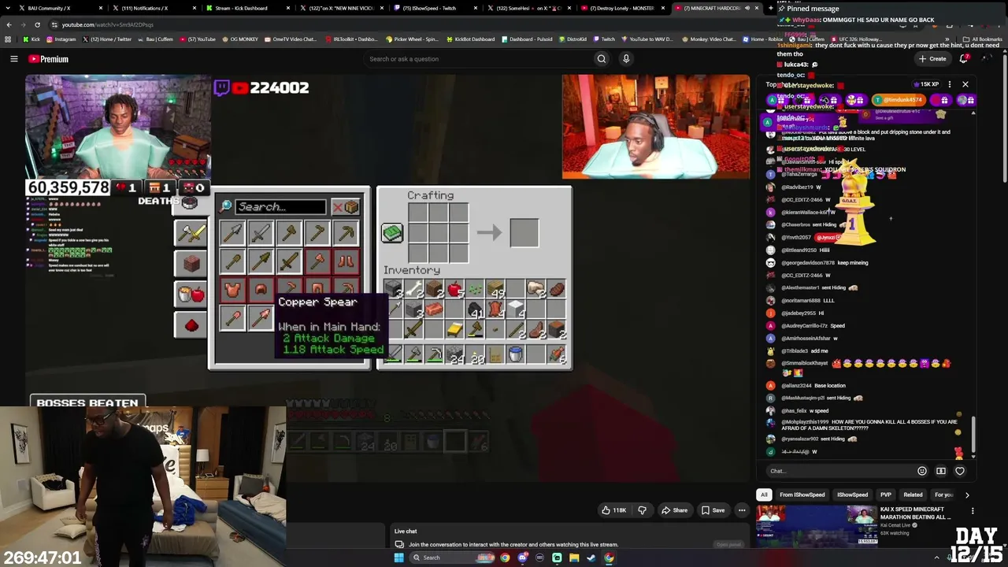Select the redstone recipe tab
The image size is (1008, 567).
coord(191,324)
